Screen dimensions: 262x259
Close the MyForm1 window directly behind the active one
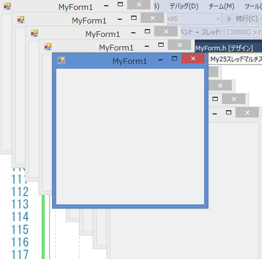(x=180, y=45)
